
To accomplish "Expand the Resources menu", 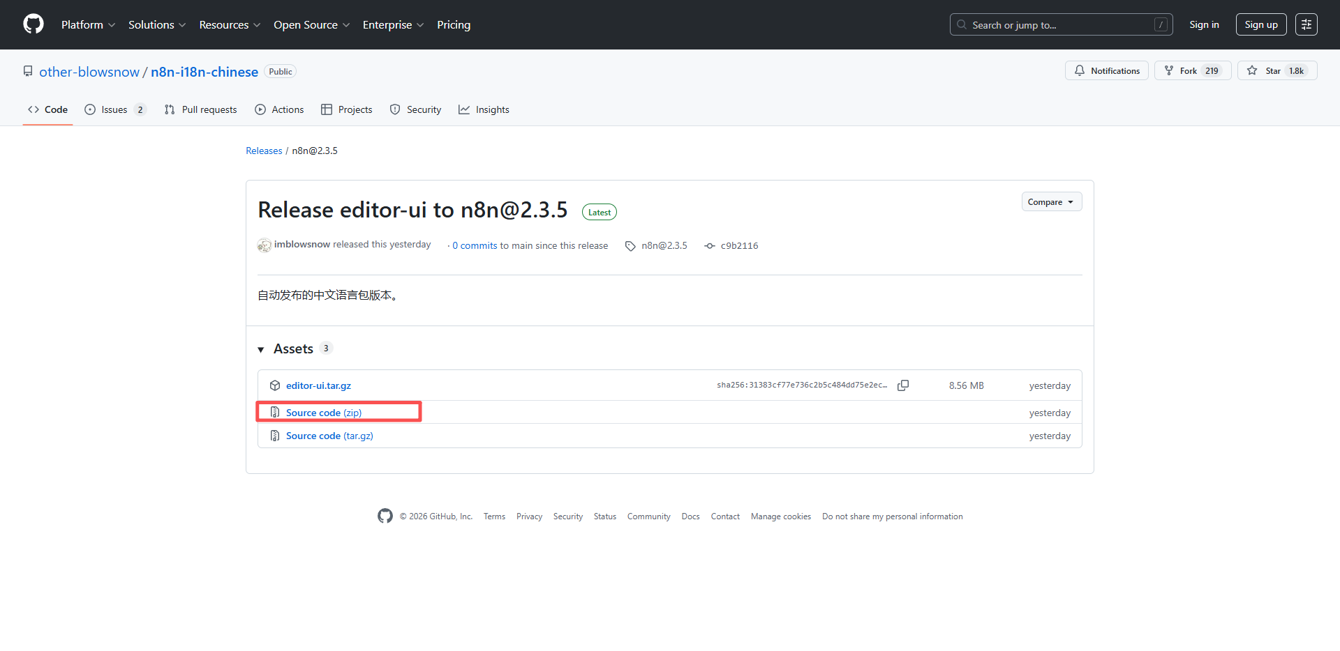I will 230,24.
